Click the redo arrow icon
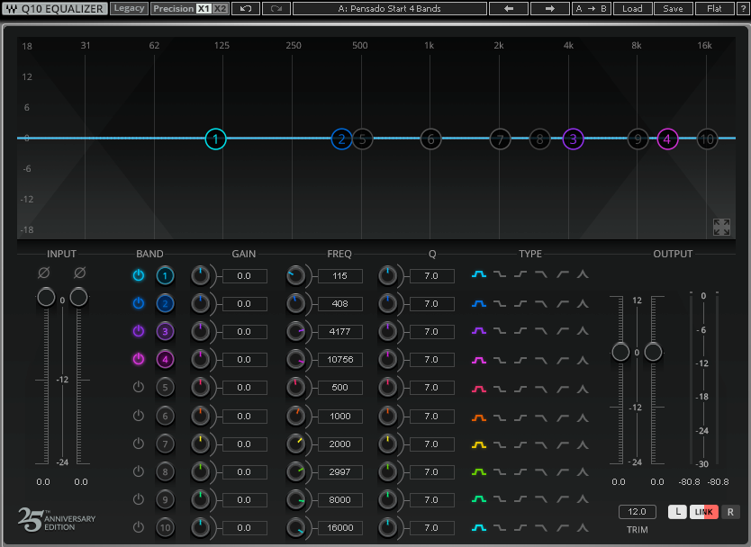The height and width of the screenshot is (547, 751). pyautogui.click(x=276, y=9)
